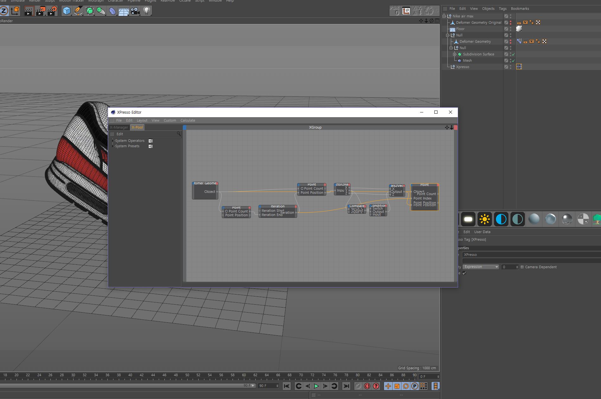The image size is (601, 399).
Task: Toggle visibility dots of Floor object
Action: 510,29
